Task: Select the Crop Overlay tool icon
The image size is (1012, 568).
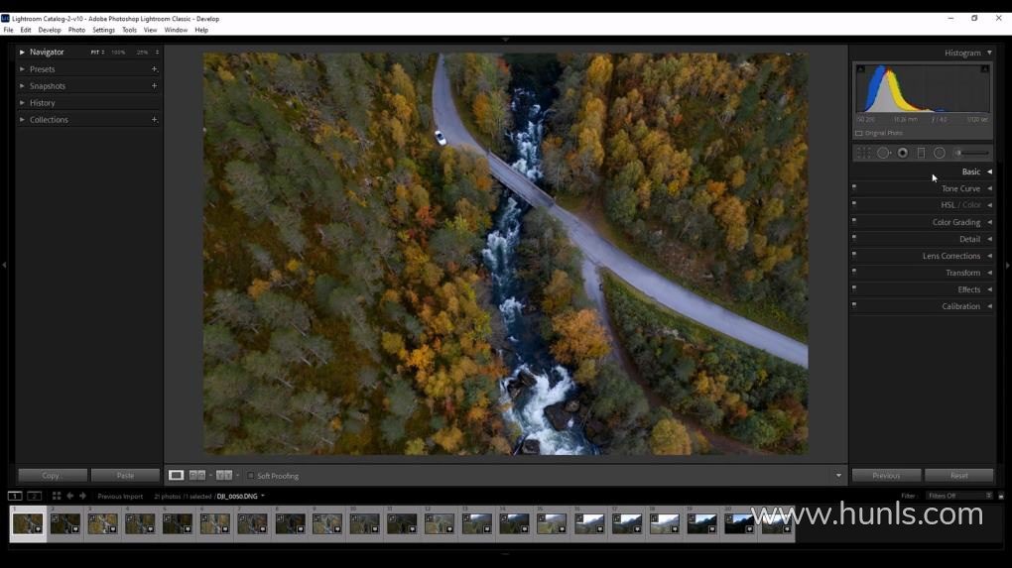Action: tap(863, 153)
